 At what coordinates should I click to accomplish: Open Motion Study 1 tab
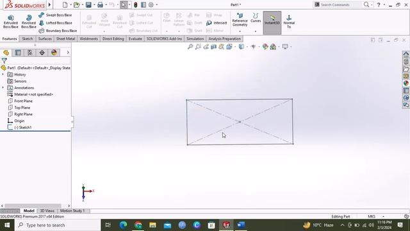tap(72, 211)
